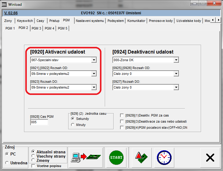
Task: Open the Deaktivacni udalost 000-Zona OK dropdown
Action: pyautogui.click(x=176, y=60)
